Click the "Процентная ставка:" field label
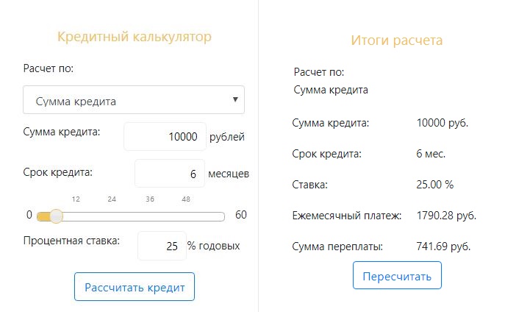Screen dimensions: 516x312 [x=71, y=241]
